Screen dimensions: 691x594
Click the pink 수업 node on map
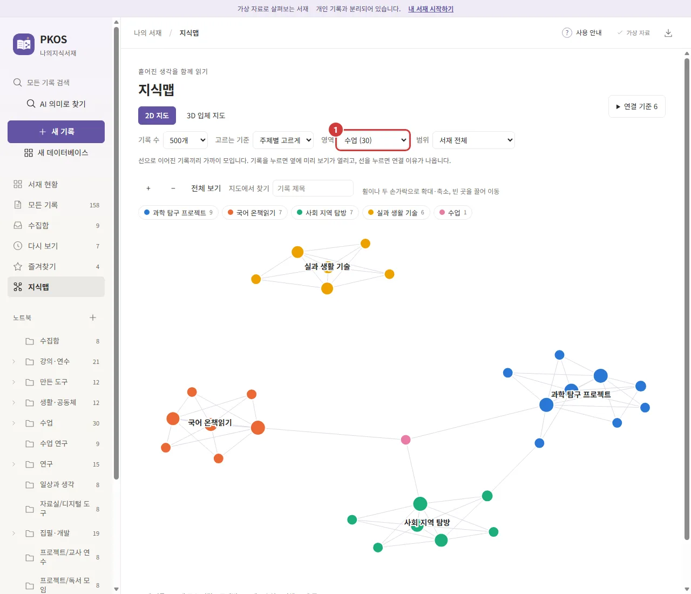point(406,440)
